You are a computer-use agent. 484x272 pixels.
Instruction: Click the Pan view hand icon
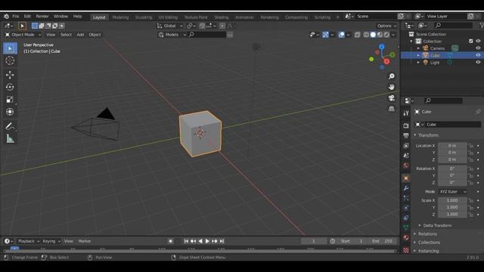[x=392, y=87]
